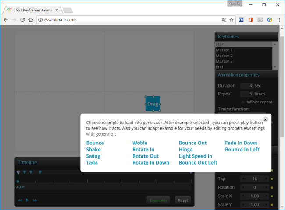This screenshot has height=210, width=285.
Task: Select the Start keyframe
Action: click(244, 45)
